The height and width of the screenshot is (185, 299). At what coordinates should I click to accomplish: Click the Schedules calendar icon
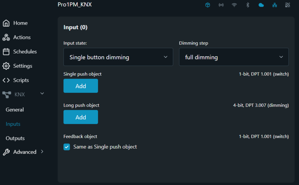click(6, 52)
